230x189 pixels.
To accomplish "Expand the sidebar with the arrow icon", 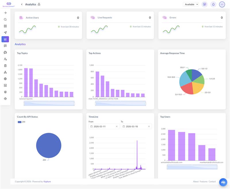I will coord(5,13).
